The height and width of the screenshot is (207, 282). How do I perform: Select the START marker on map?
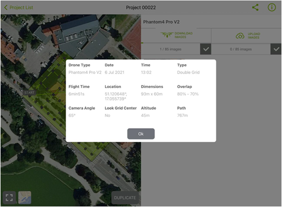(29, 93)
